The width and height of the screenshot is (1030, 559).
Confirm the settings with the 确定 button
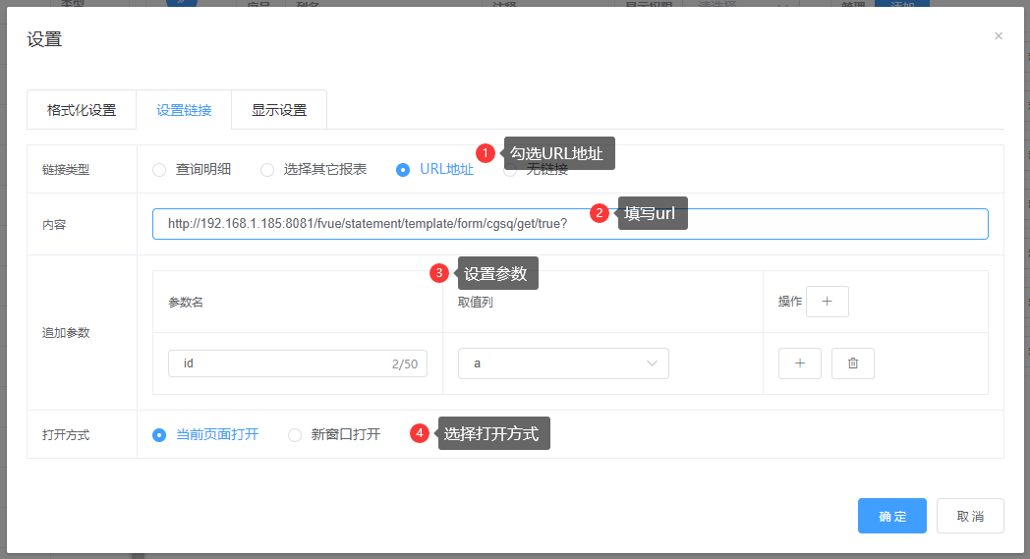(x=892, y=516)
